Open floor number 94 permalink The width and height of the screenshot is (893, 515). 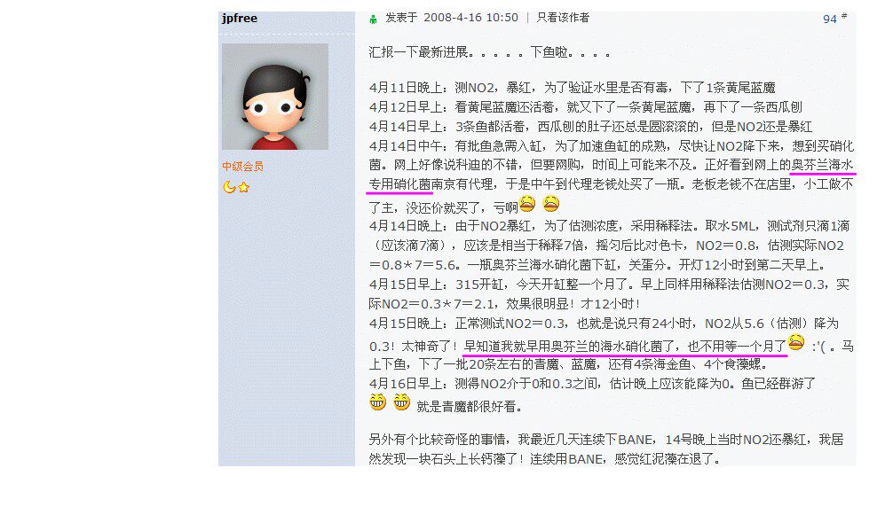829,20
